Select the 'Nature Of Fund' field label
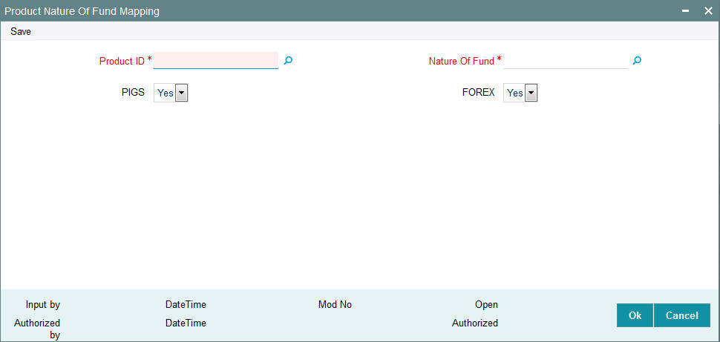720x342 pixels. tap(462, 61)
